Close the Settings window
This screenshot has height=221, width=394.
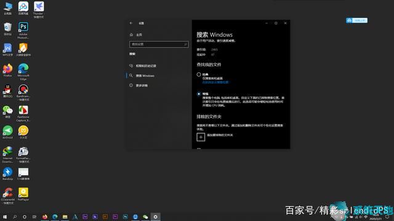[286, 23]
